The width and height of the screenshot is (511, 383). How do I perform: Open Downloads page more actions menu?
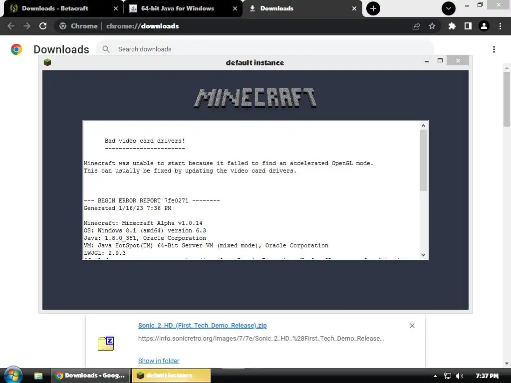(494, 49)
